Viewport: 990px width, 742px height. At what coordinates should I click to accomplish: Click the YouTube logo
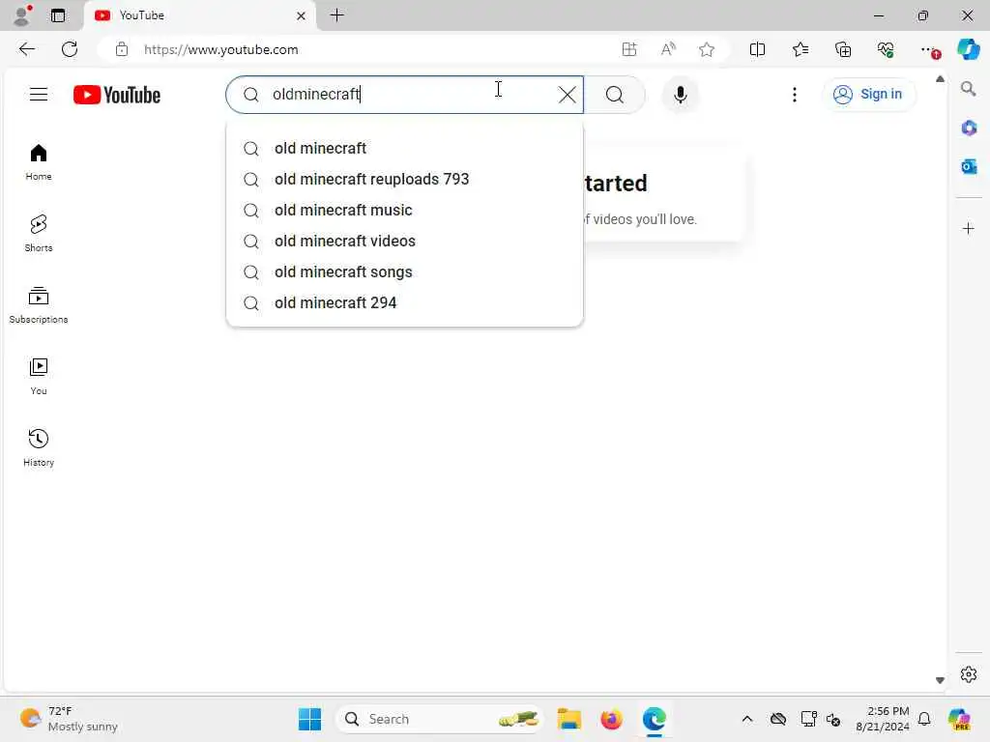pos(117,95)
